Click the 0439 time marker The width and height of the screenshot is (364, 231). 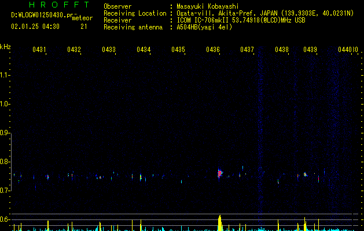point(310,50)
